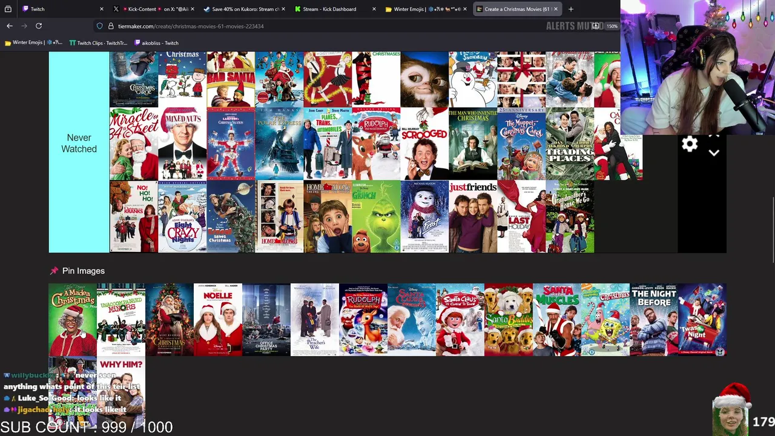Move Never Watched tier down with arrow

coord(714,153)
